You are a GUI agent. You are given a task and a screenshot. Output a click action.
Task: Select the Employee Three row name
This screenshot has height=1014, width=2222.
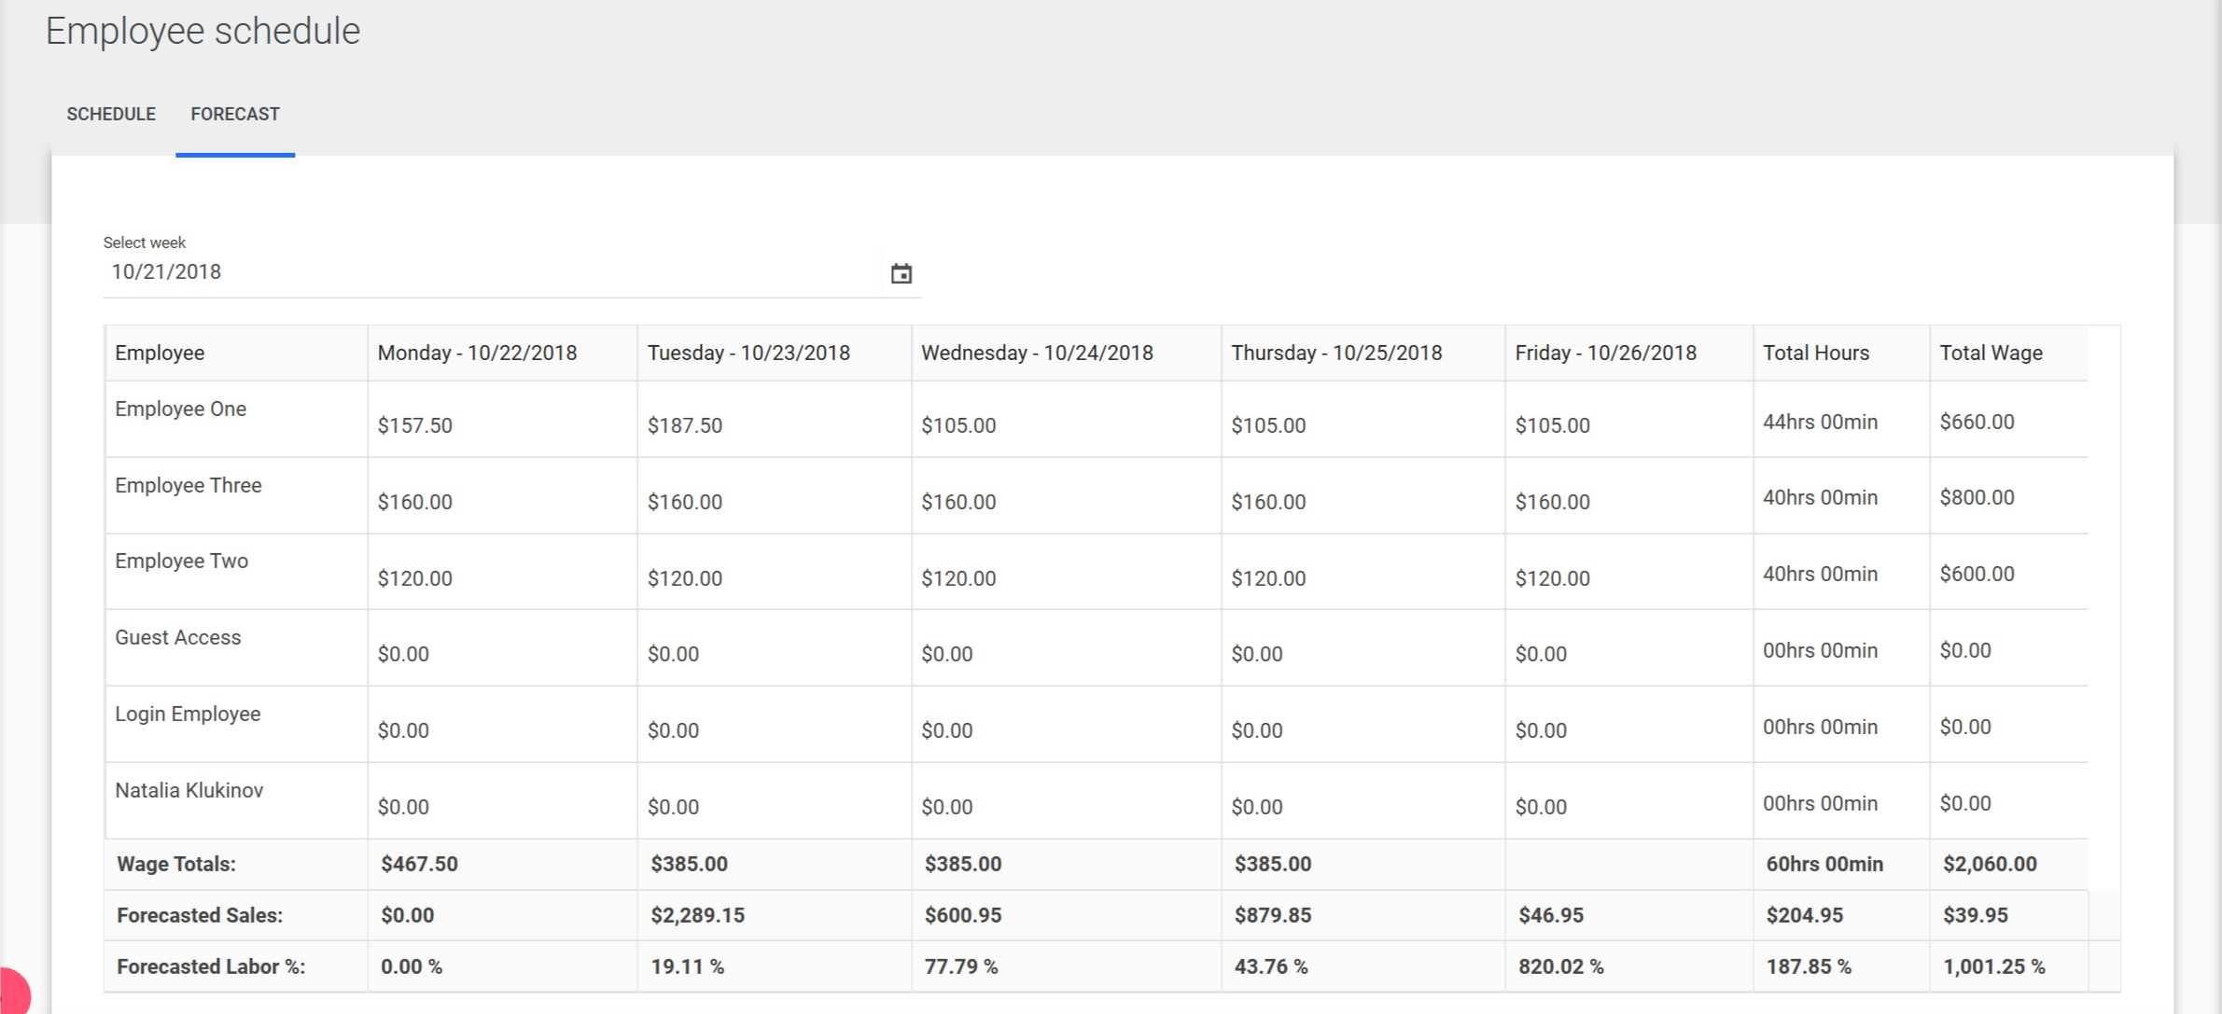point(188,485)
